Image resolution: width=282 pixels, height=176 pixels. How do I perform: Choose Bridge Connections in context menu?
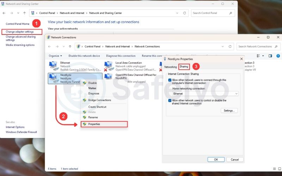(100, 100)
